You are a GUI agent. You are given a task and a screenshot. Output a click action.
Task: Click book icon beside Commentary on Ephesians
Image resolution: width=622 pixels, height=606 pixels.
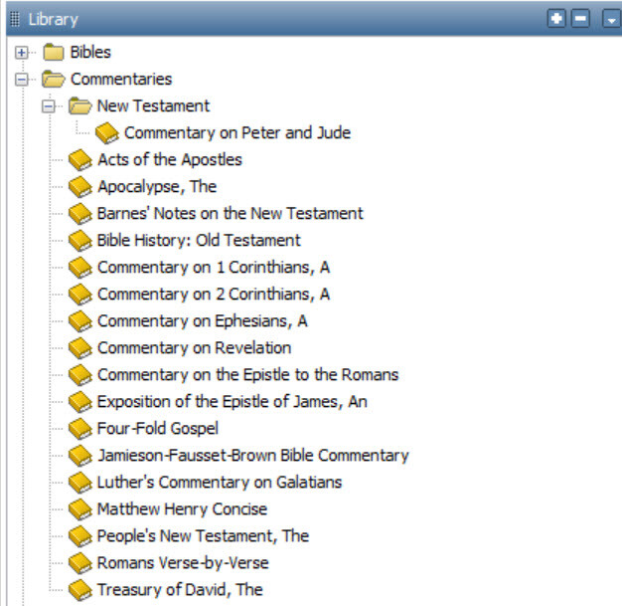pos(80,321)
